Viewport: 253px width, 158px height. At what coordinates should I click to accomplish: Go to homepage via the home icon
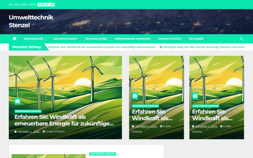click(14, 38)
